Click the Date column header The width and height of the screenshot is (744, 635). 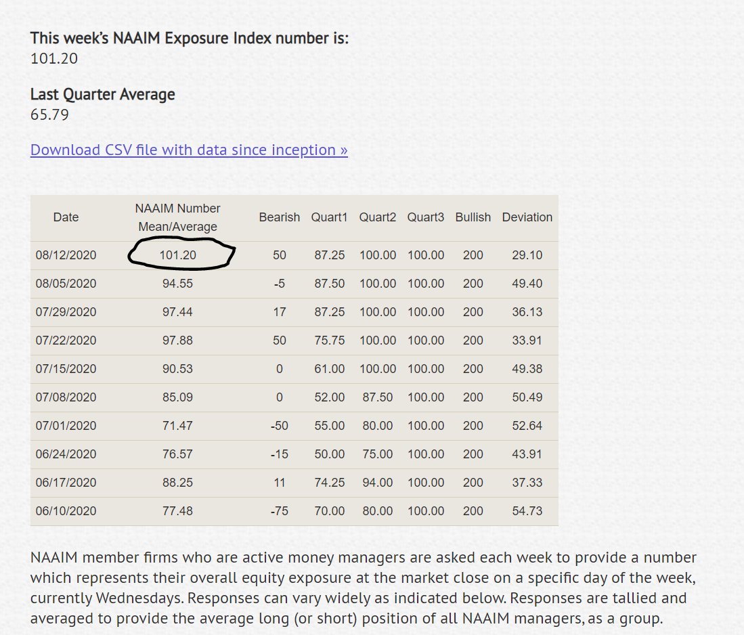click(x=66, y=217)
